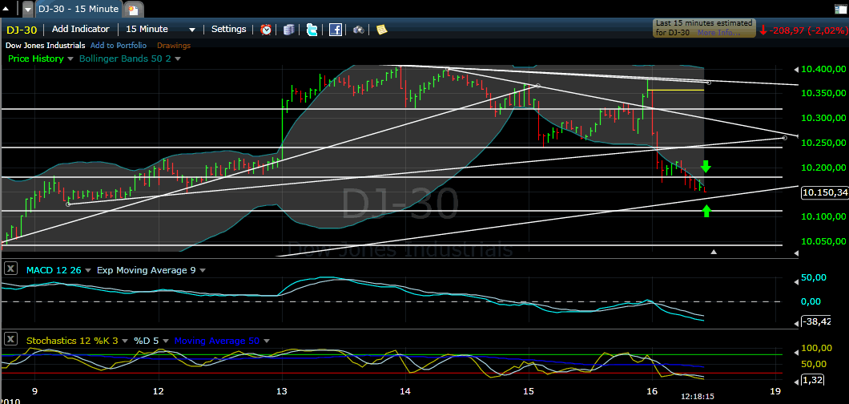
Task: Click date label 13 on time axis
Action: coord(282,391)
